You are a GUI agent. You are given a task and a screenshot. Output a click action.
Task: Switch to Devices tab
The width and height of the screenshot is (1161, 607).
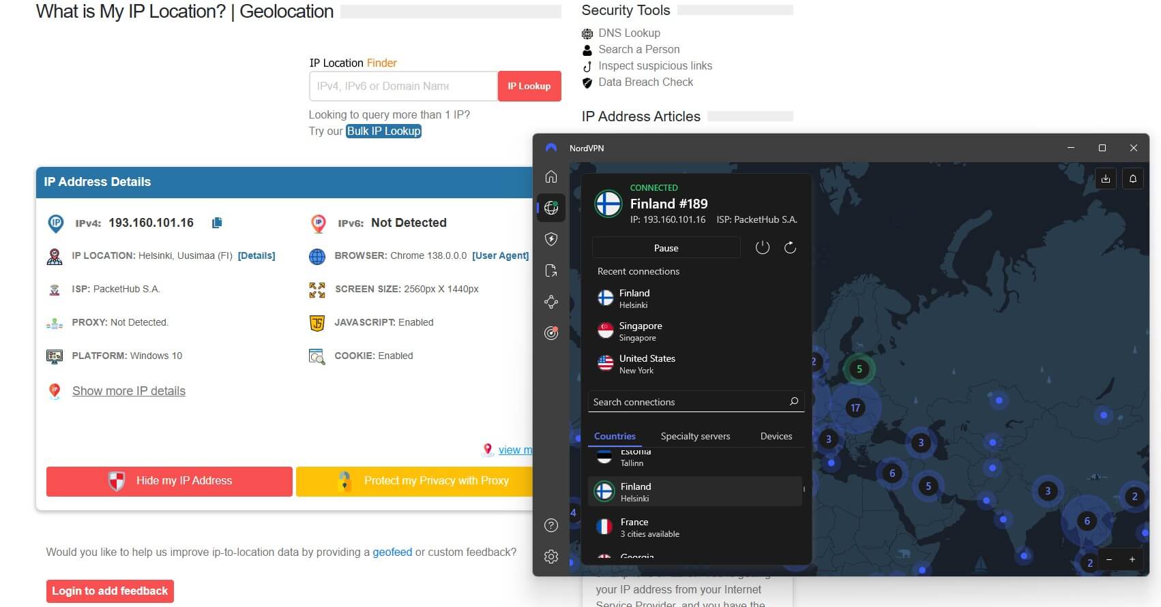pyautogui.click(x=776, y=436)
